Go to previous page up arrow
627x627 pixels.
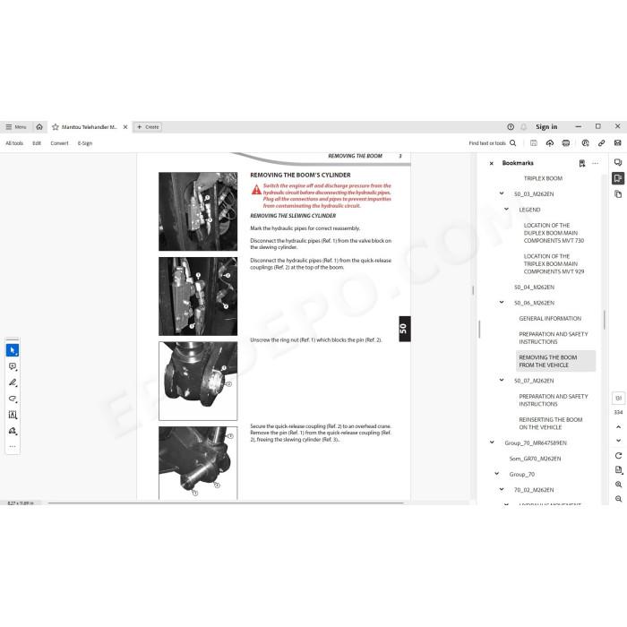click(x=618, y=427)
